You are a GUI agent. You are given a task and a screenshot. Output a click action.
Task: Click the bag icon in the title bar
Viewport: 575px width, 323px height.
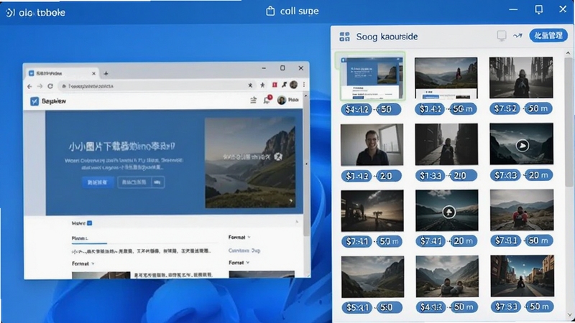[270, 11]
